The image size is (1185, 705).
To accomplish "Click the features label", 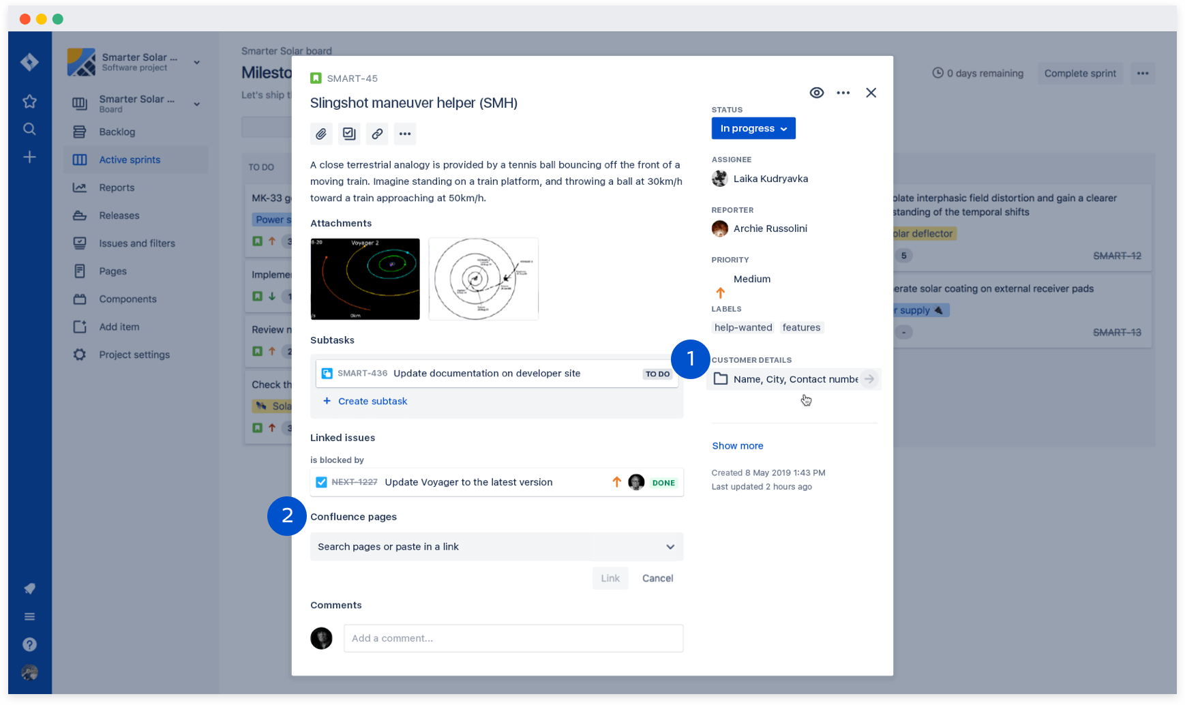I will tap(801, 327).
